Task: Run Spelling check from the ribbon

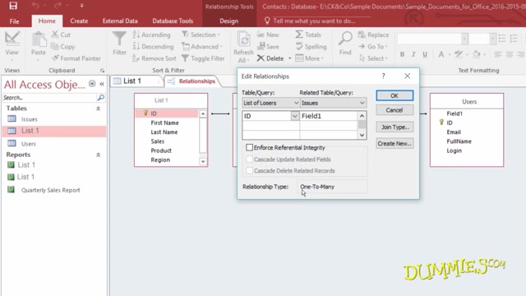Action: pyautogui.click(x=311, y=46)
